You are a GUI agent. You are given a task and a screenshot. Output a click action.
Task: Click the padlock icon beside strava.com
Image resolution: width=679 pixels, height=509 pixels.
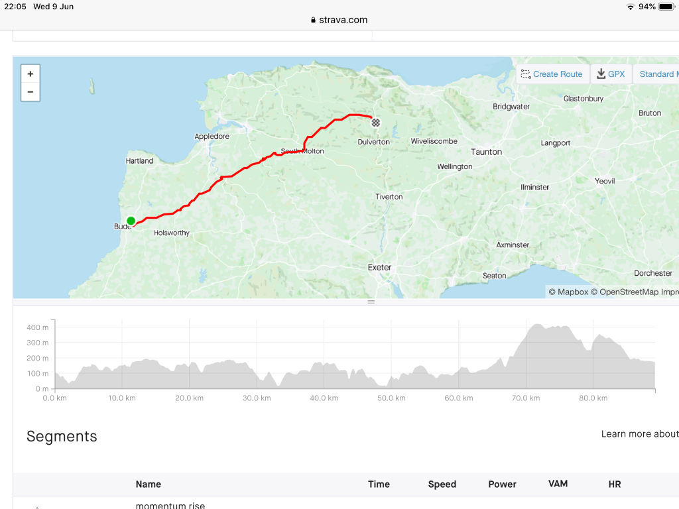click(314, 20)
